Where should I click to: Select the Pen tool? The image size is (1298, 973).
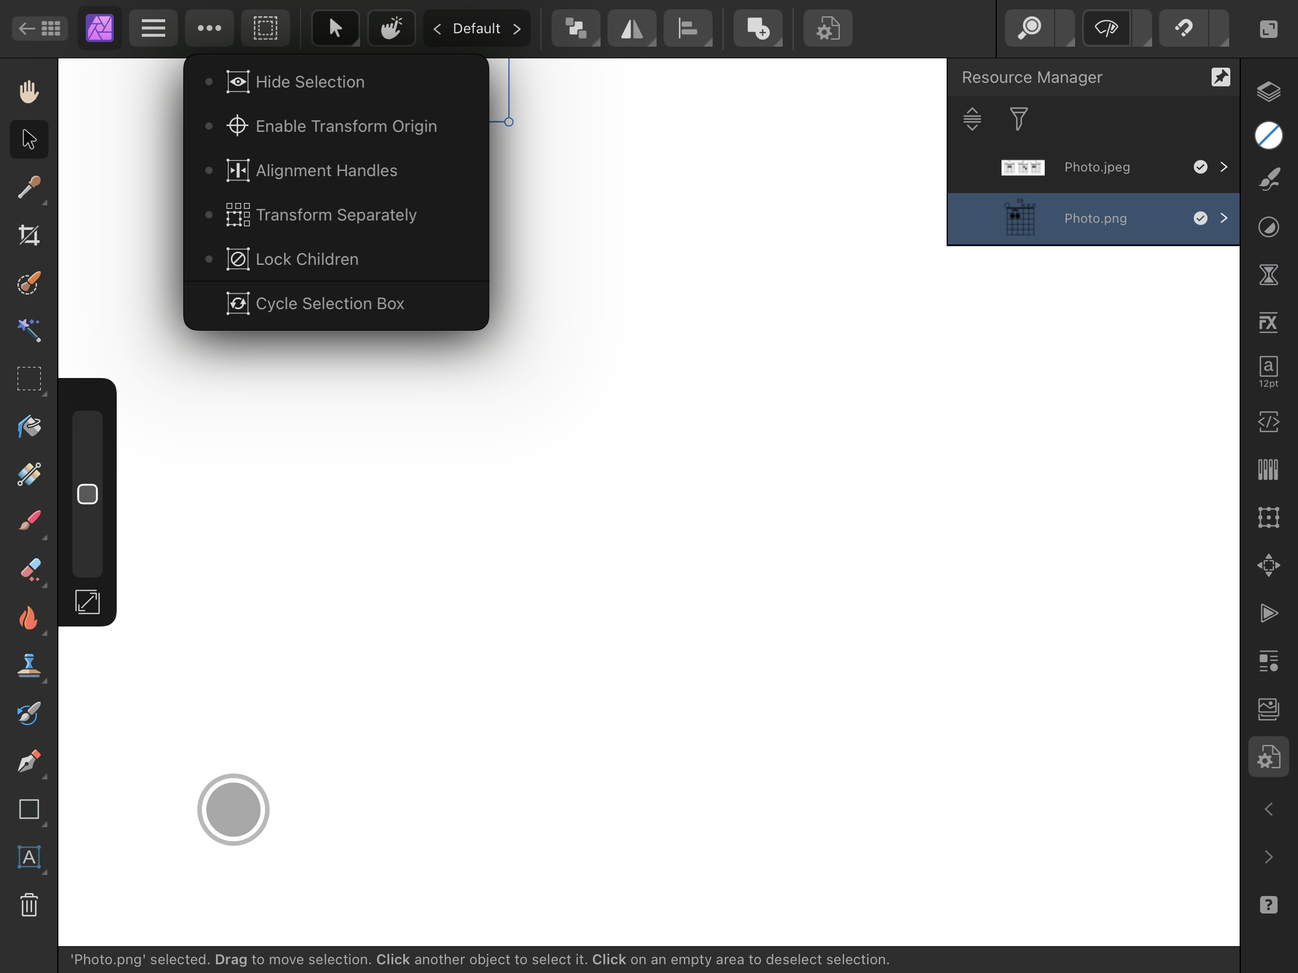[29, 761]
